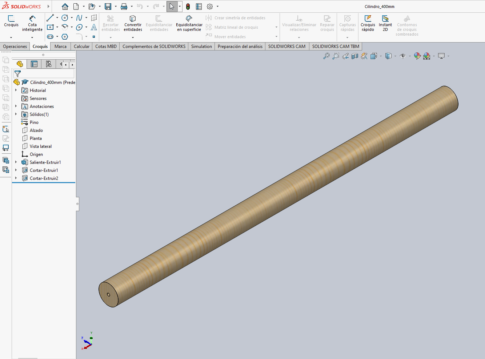Screen dimensions: 485x359
Task: Select the Polygon sketch tool
Action: point(65,37)
